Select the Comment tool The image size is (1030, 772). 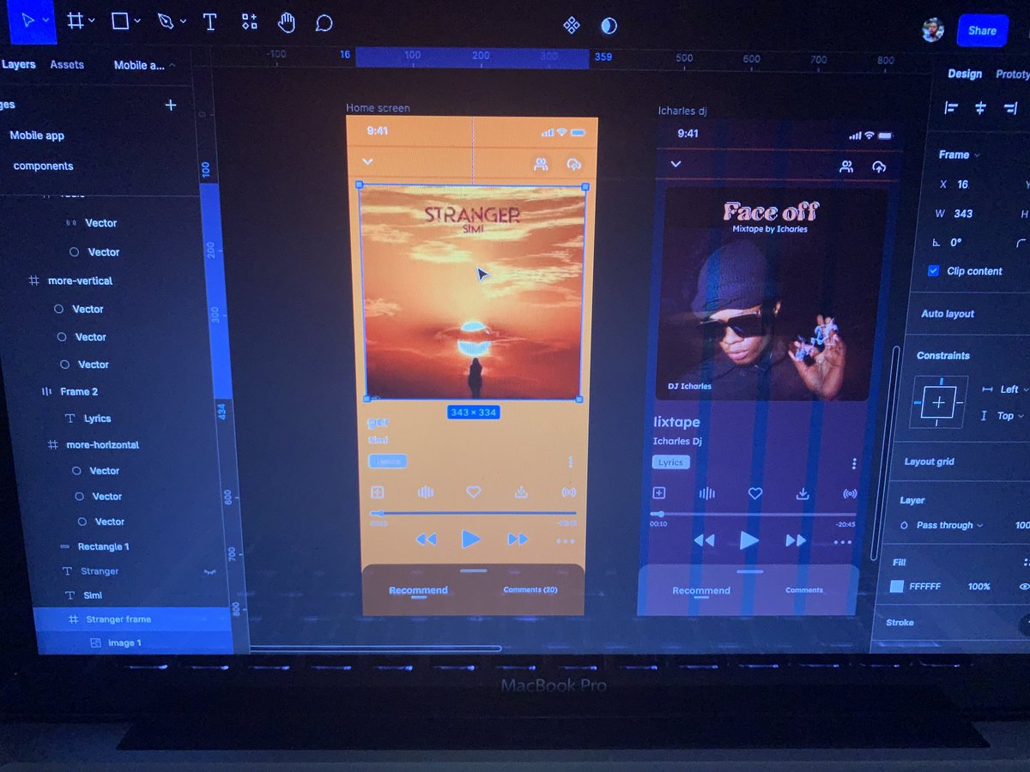click(324, 23)
